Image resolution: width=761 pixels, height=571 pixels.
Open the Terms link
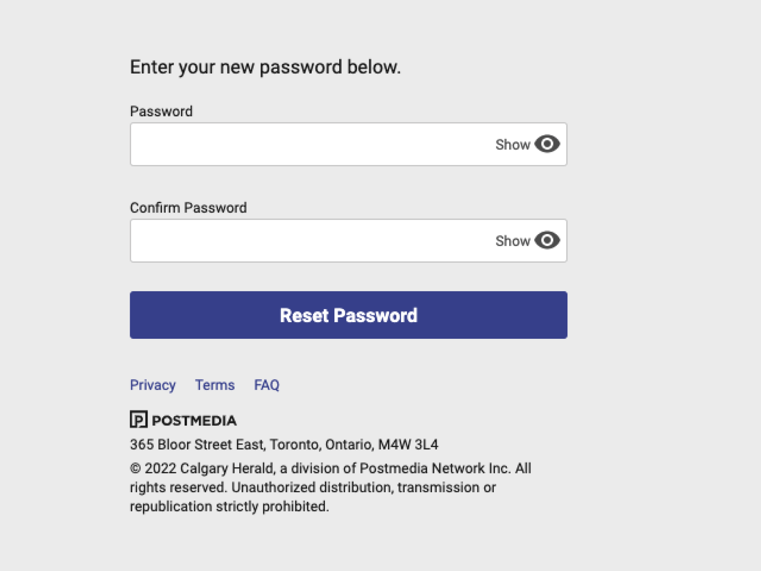point(215,385)
